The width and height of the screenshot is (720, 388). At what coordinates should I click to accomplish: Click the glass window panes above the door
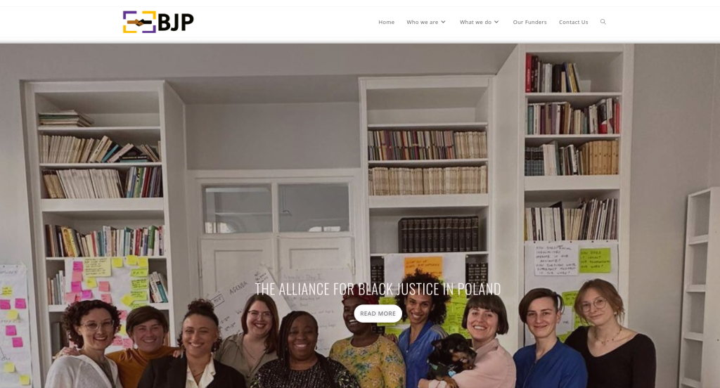(276, 208)
